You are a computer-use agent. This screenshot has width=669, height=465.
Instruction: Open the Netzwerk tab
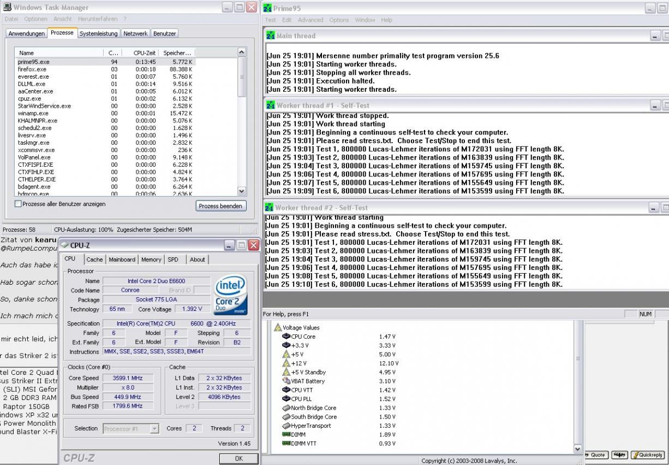pyautogui.click(x=135, y=33)
